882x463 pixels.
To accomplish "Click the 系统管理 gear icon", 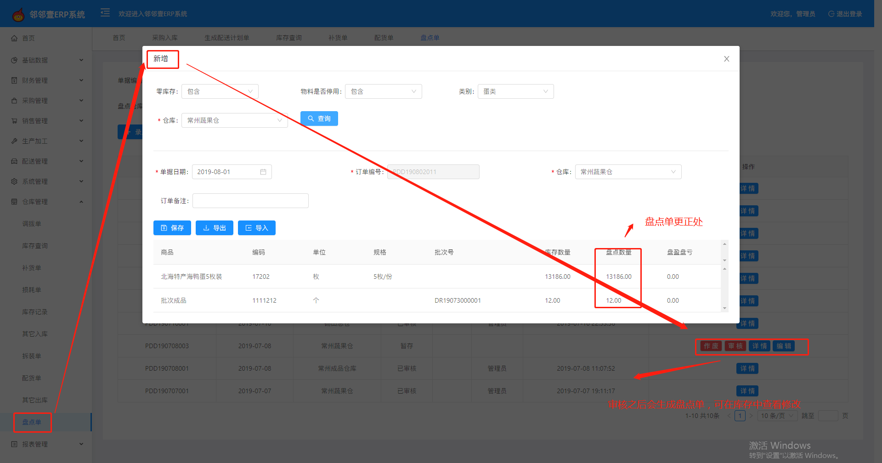I will tap(14, 181).
